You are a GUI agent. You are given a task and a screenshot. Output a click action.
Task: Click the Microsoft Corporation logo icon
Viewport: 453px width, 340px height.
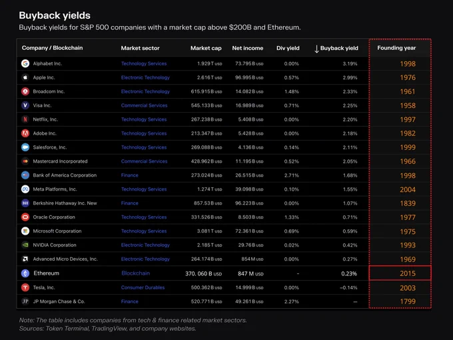pos(25,231)
